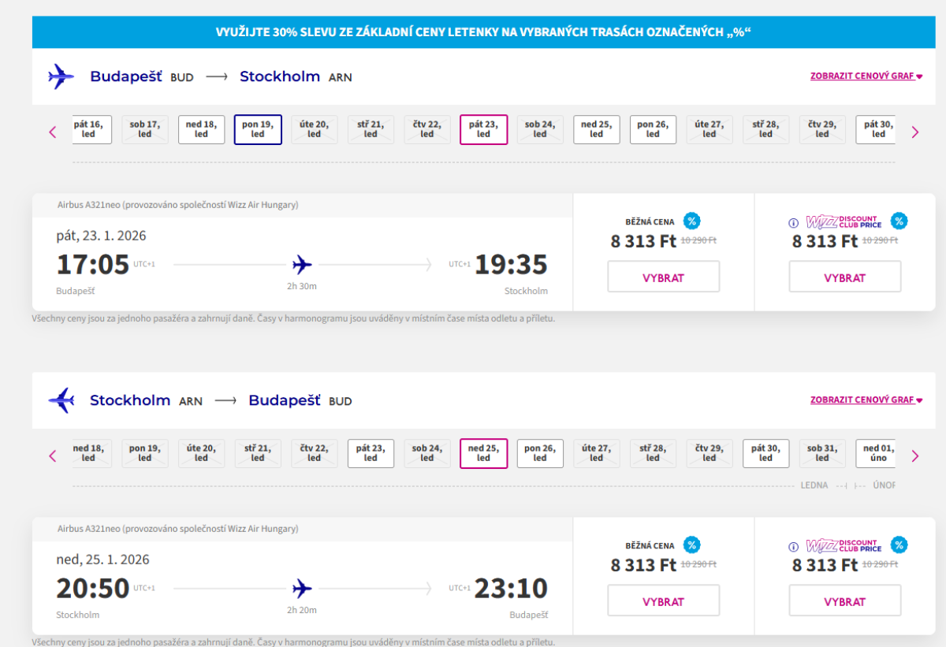Select outbound Wizz Discount Club fare
This screenshot has width=946, height=647.
click(844, 277)
